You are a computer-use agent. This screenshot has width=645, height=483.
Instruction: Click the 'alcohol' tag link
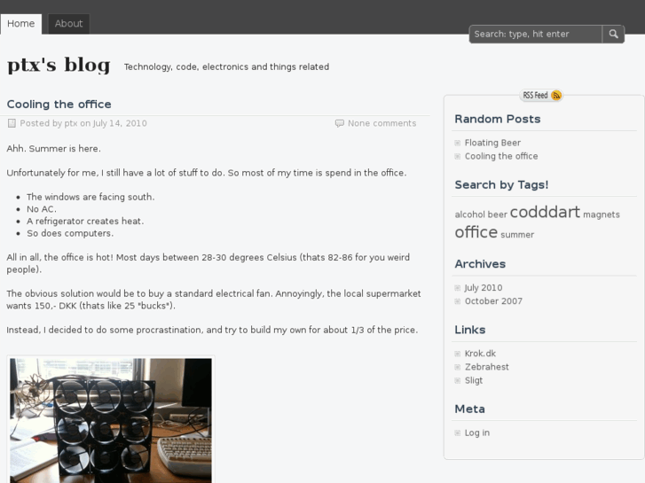tap(469, 214)
